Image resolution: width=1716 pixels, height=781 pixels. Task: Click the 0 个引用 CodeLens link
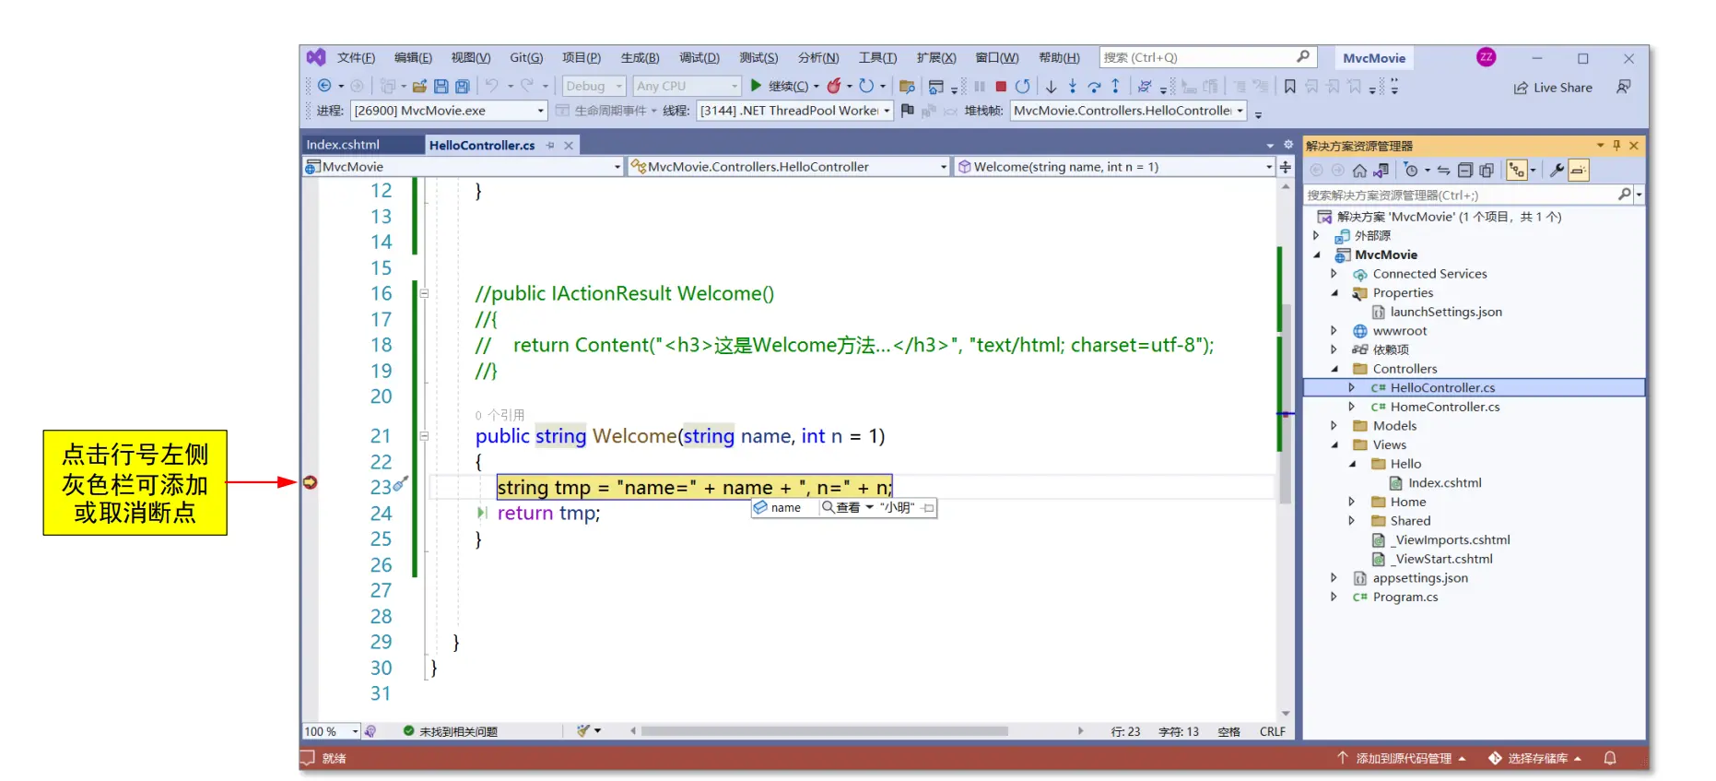tap(500, 415)
